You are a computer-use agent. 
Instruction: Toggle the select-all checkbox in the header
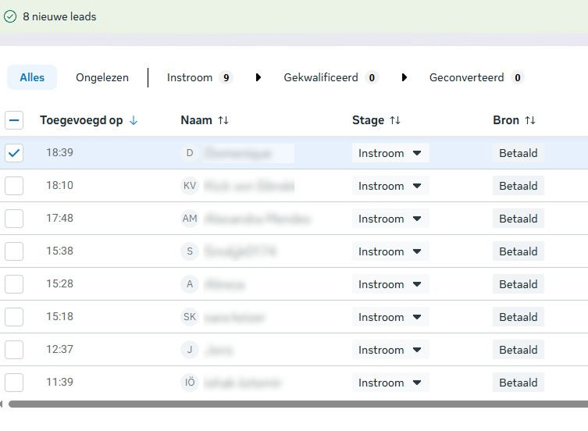point(14,120)
